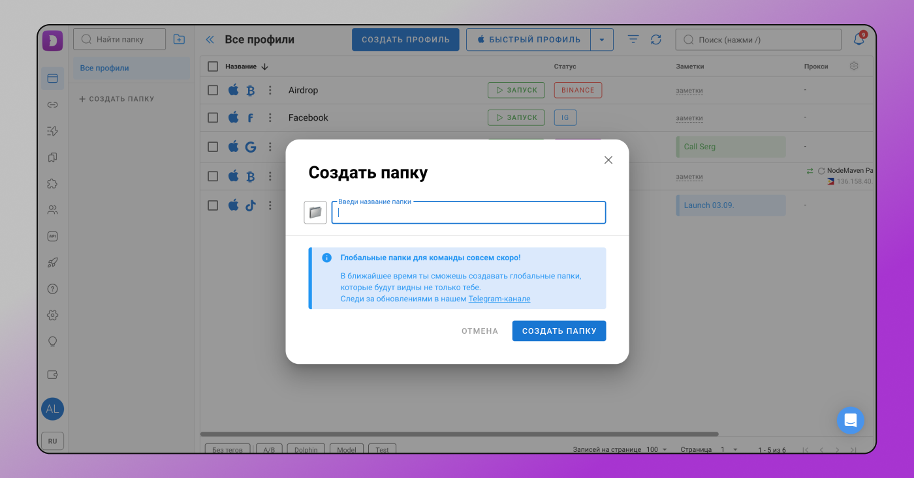Open the Proxies section in sidebar

[52, 104]
